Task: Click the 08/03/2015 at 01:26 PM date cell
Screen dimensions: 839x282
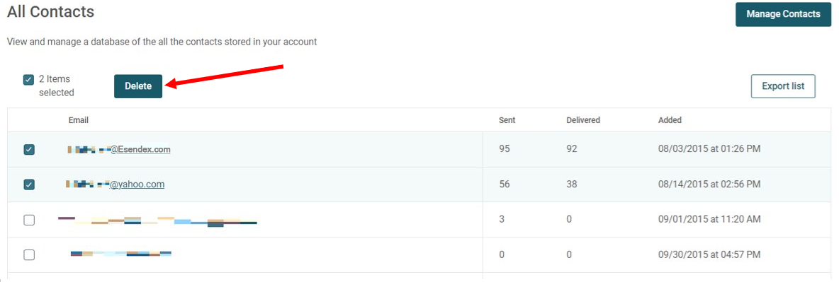Action: [709, 149]
